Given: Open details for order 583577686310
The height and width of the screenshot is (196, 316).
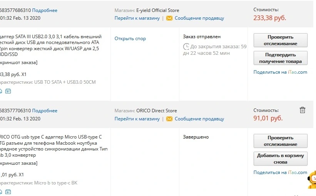Looking at the screenshot, I should [x=45, y=10].
